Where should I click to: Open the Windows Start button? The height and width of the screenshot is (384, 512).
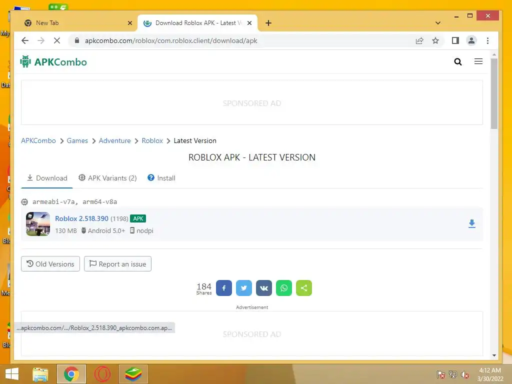[12, 374]
